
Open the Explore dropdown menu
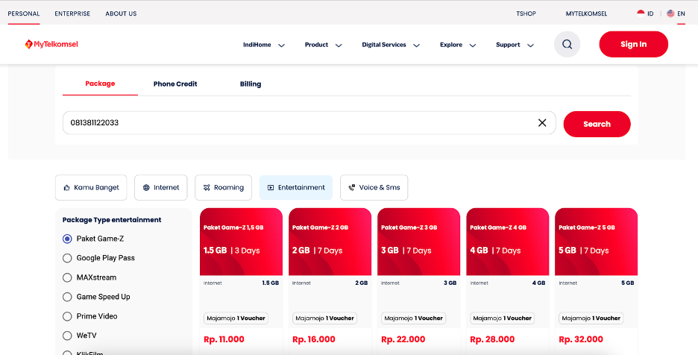pyautogui.click(x=458, y=45)
